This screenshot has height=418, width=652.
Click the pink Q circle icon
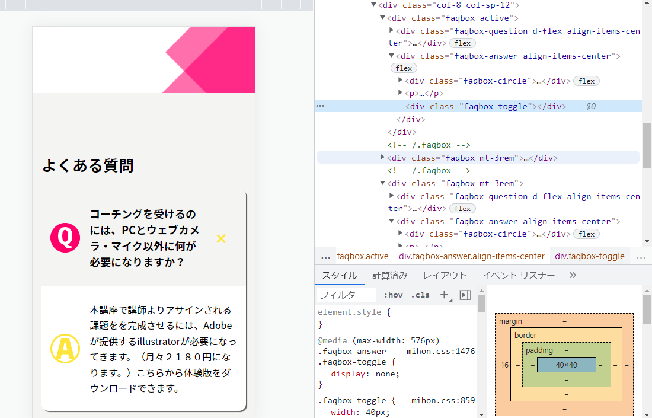[65, 238]
